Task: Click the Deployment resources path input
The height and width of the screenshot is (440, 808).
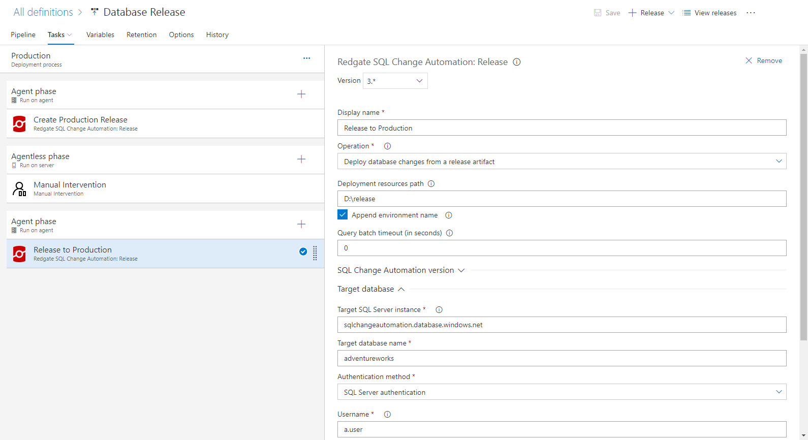Action: coord(562,199)
